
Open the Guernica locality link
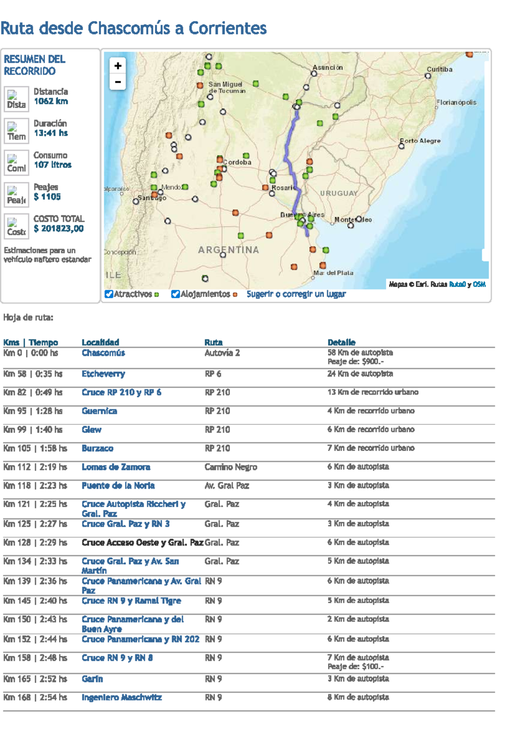point(100,411)
